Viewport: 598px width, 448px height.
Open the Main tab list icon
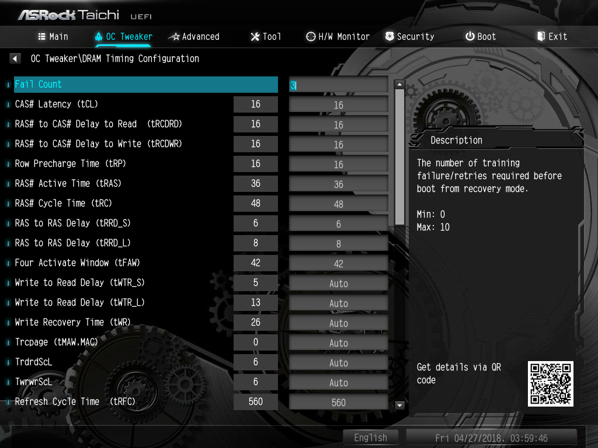(x=41, y=37)
